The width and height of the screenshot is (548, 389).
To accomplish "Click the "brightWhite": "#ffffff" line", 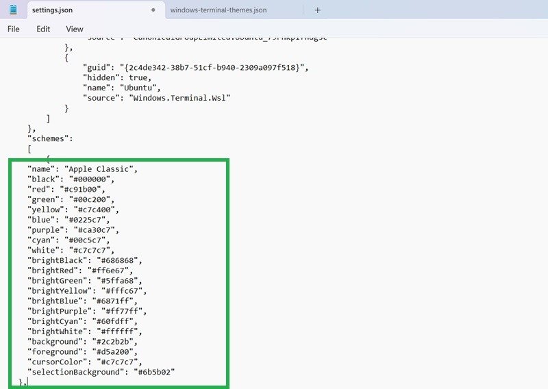I will pyautogui.click(x=85, y=331).
